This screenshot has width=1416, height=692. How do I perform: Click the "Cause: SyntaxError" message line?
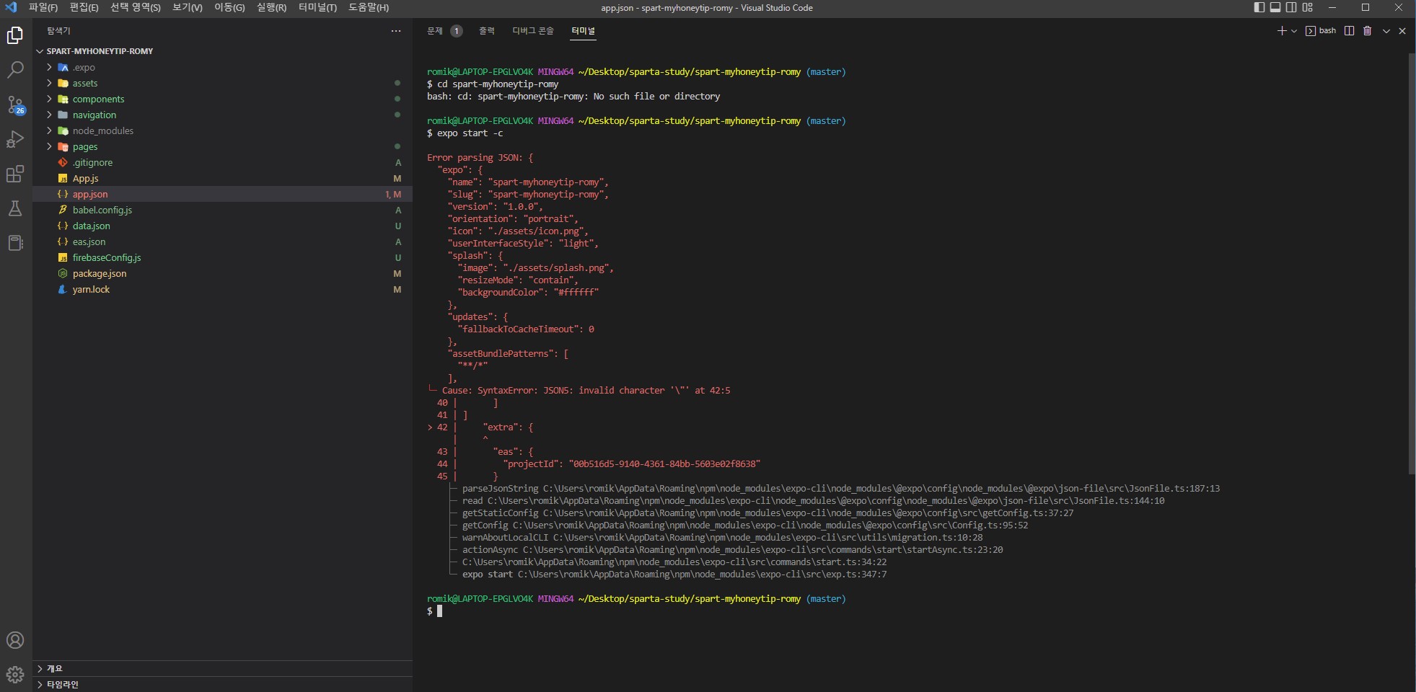point(586,391)
